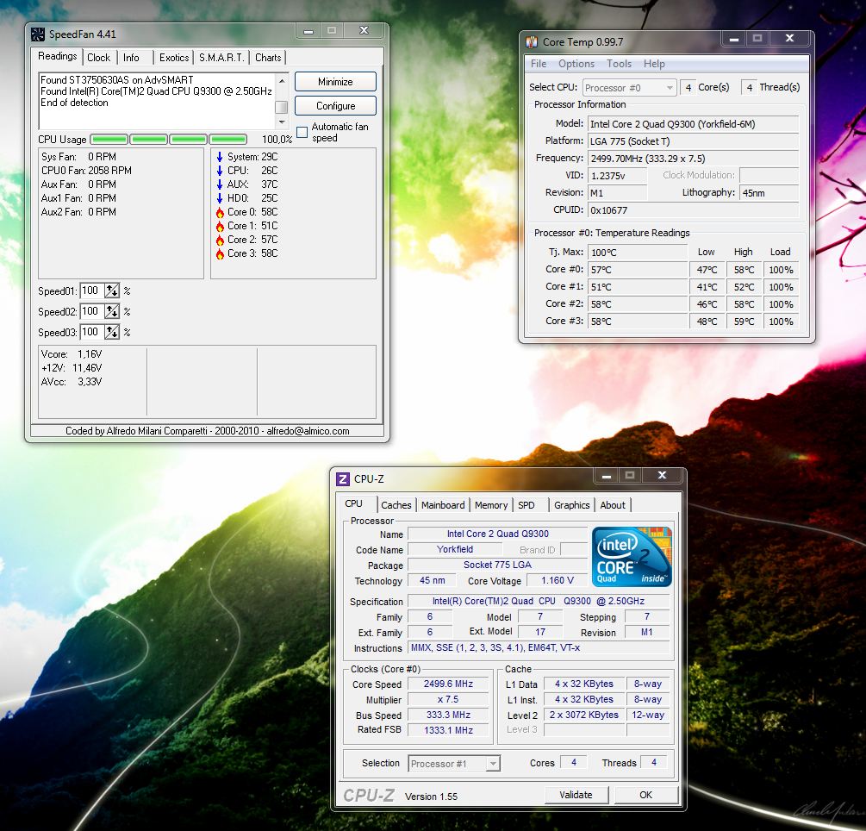Open the Options menu in Core Temp
Viewport: 866px width, 831px height.
point(576,64)
